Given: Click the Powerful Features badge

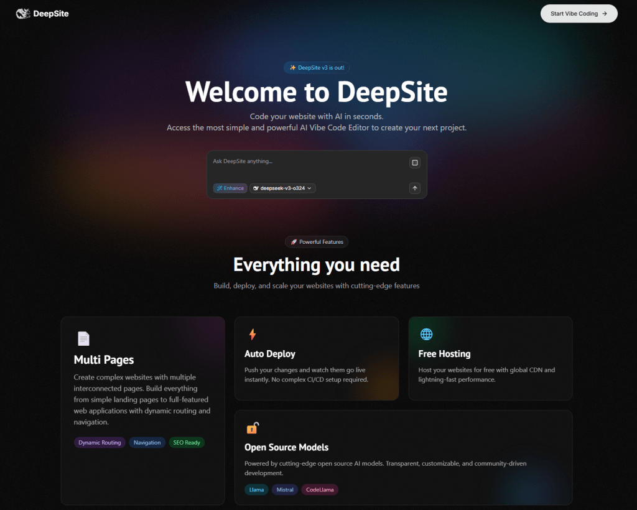Looking at the screenshot, I should (x=317, y=241).
